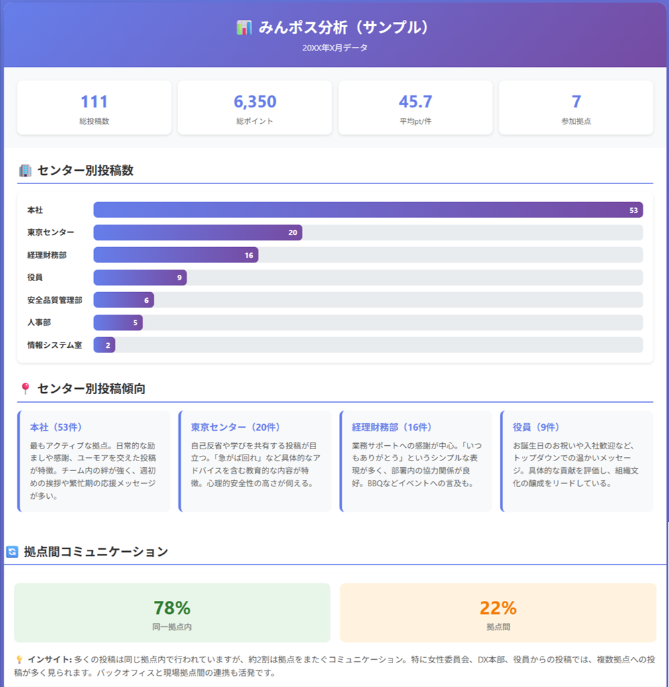Viewport: 669px width, 687px height.
Task: Click the bar chart icon in the header
Action: pyautogui.click(x=243, y=27)
